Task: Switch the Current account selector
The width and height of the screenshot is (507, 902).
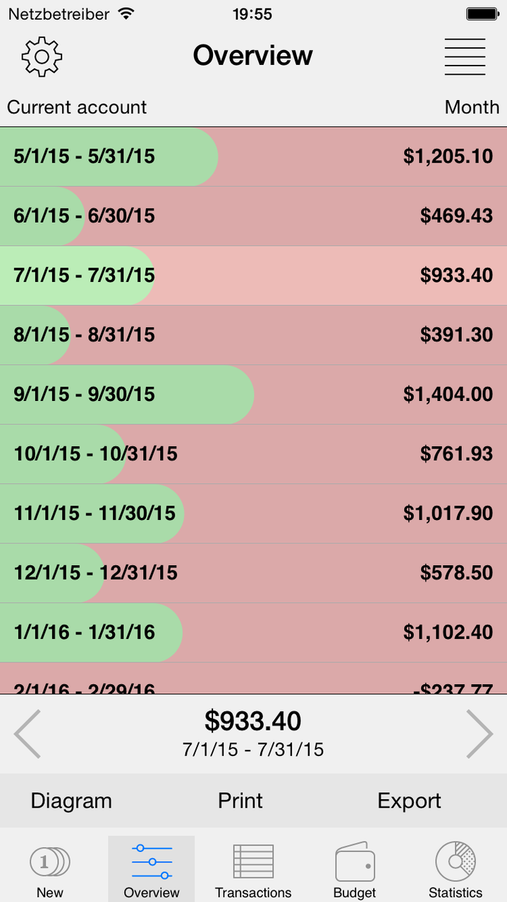Action: pyautogui.click(x=77, y=107)
